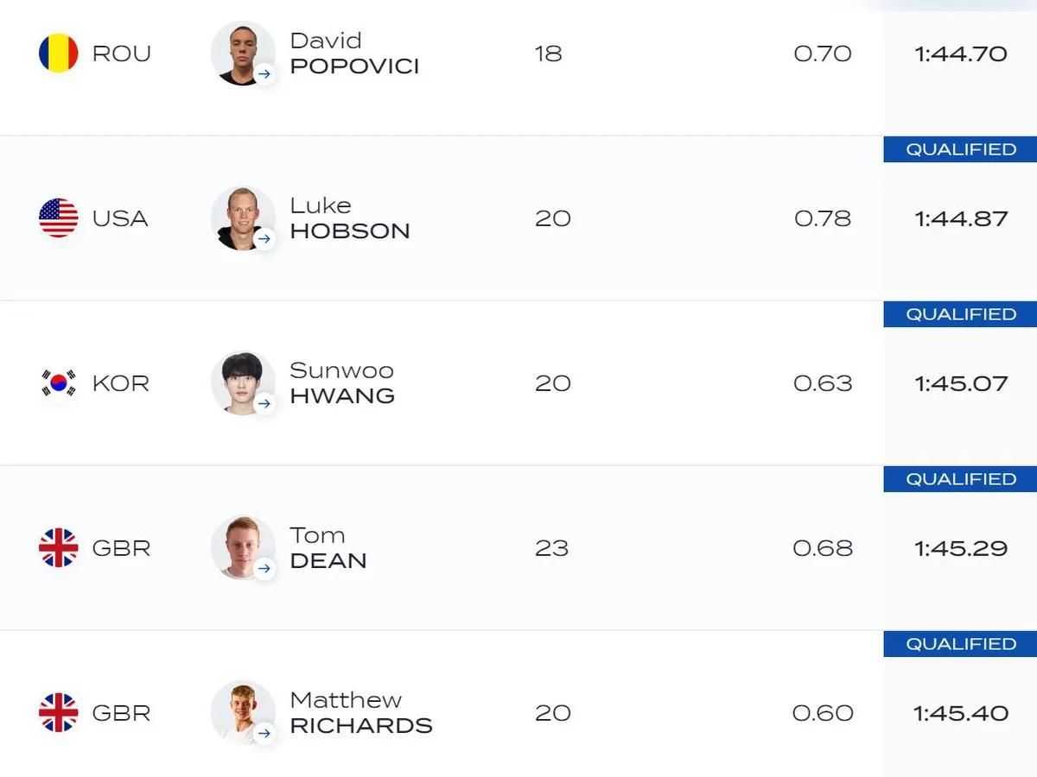This screenshot has width=1037, height=777.
Task: Click Sunwoo Hwang's QUALIFIED badge
Action: click(x=960, y=314)
